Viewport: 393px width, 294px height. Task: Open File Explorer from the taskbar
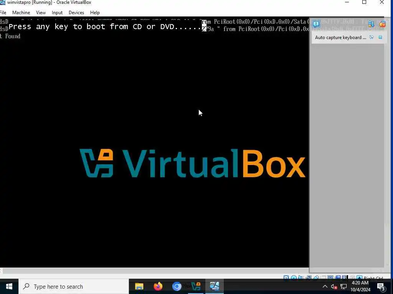(x=139, y=286)
